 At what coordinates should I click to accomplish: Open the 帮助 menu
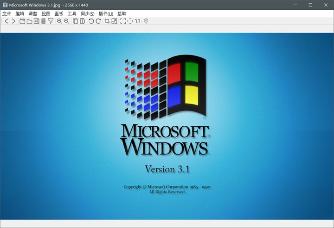click(122, 14)
